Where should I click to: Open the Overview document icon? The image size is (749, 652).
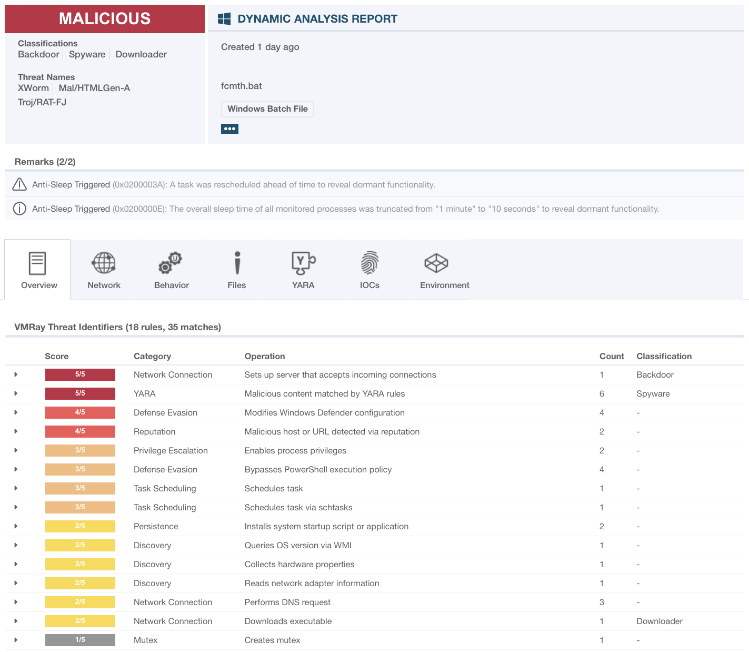coord(37,263)
